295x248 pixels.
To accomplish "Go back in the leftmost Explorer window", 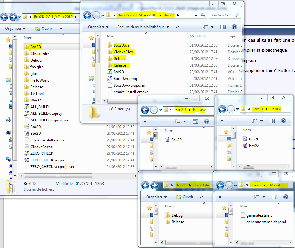I will pyautogui.click(x=4, y=17).
